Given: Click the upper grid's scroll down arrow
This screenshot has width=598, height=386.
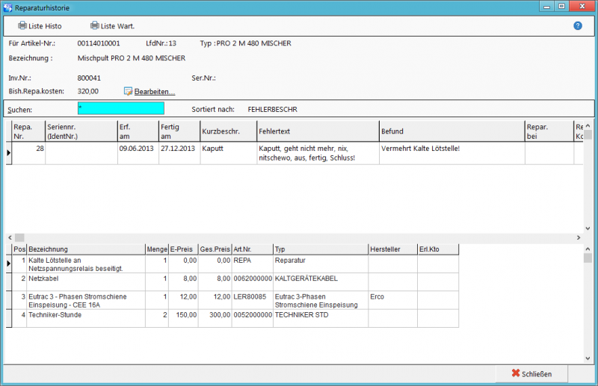Looking at the screenshot, I should click(588, 228).
